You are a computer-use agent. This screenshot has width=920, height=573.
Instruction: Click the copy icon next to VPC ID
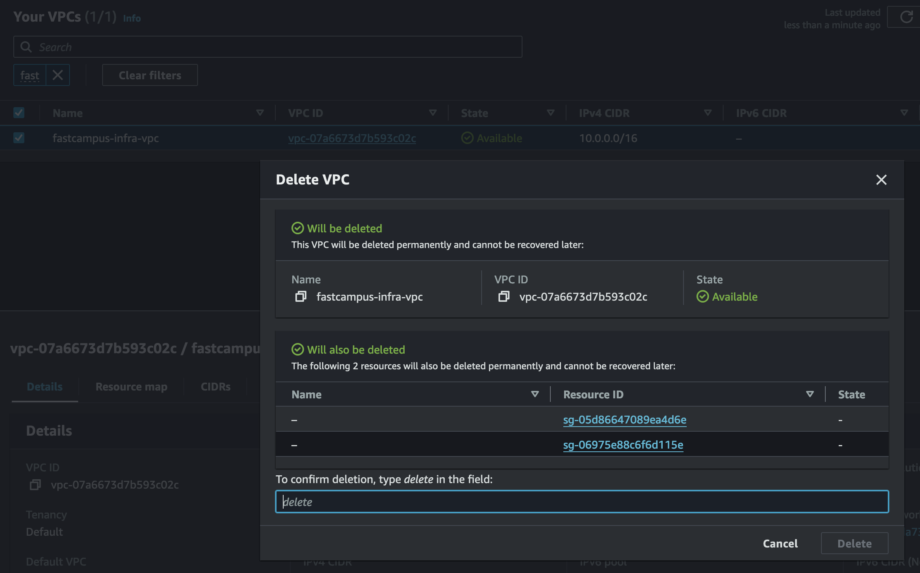coord(503,296)
